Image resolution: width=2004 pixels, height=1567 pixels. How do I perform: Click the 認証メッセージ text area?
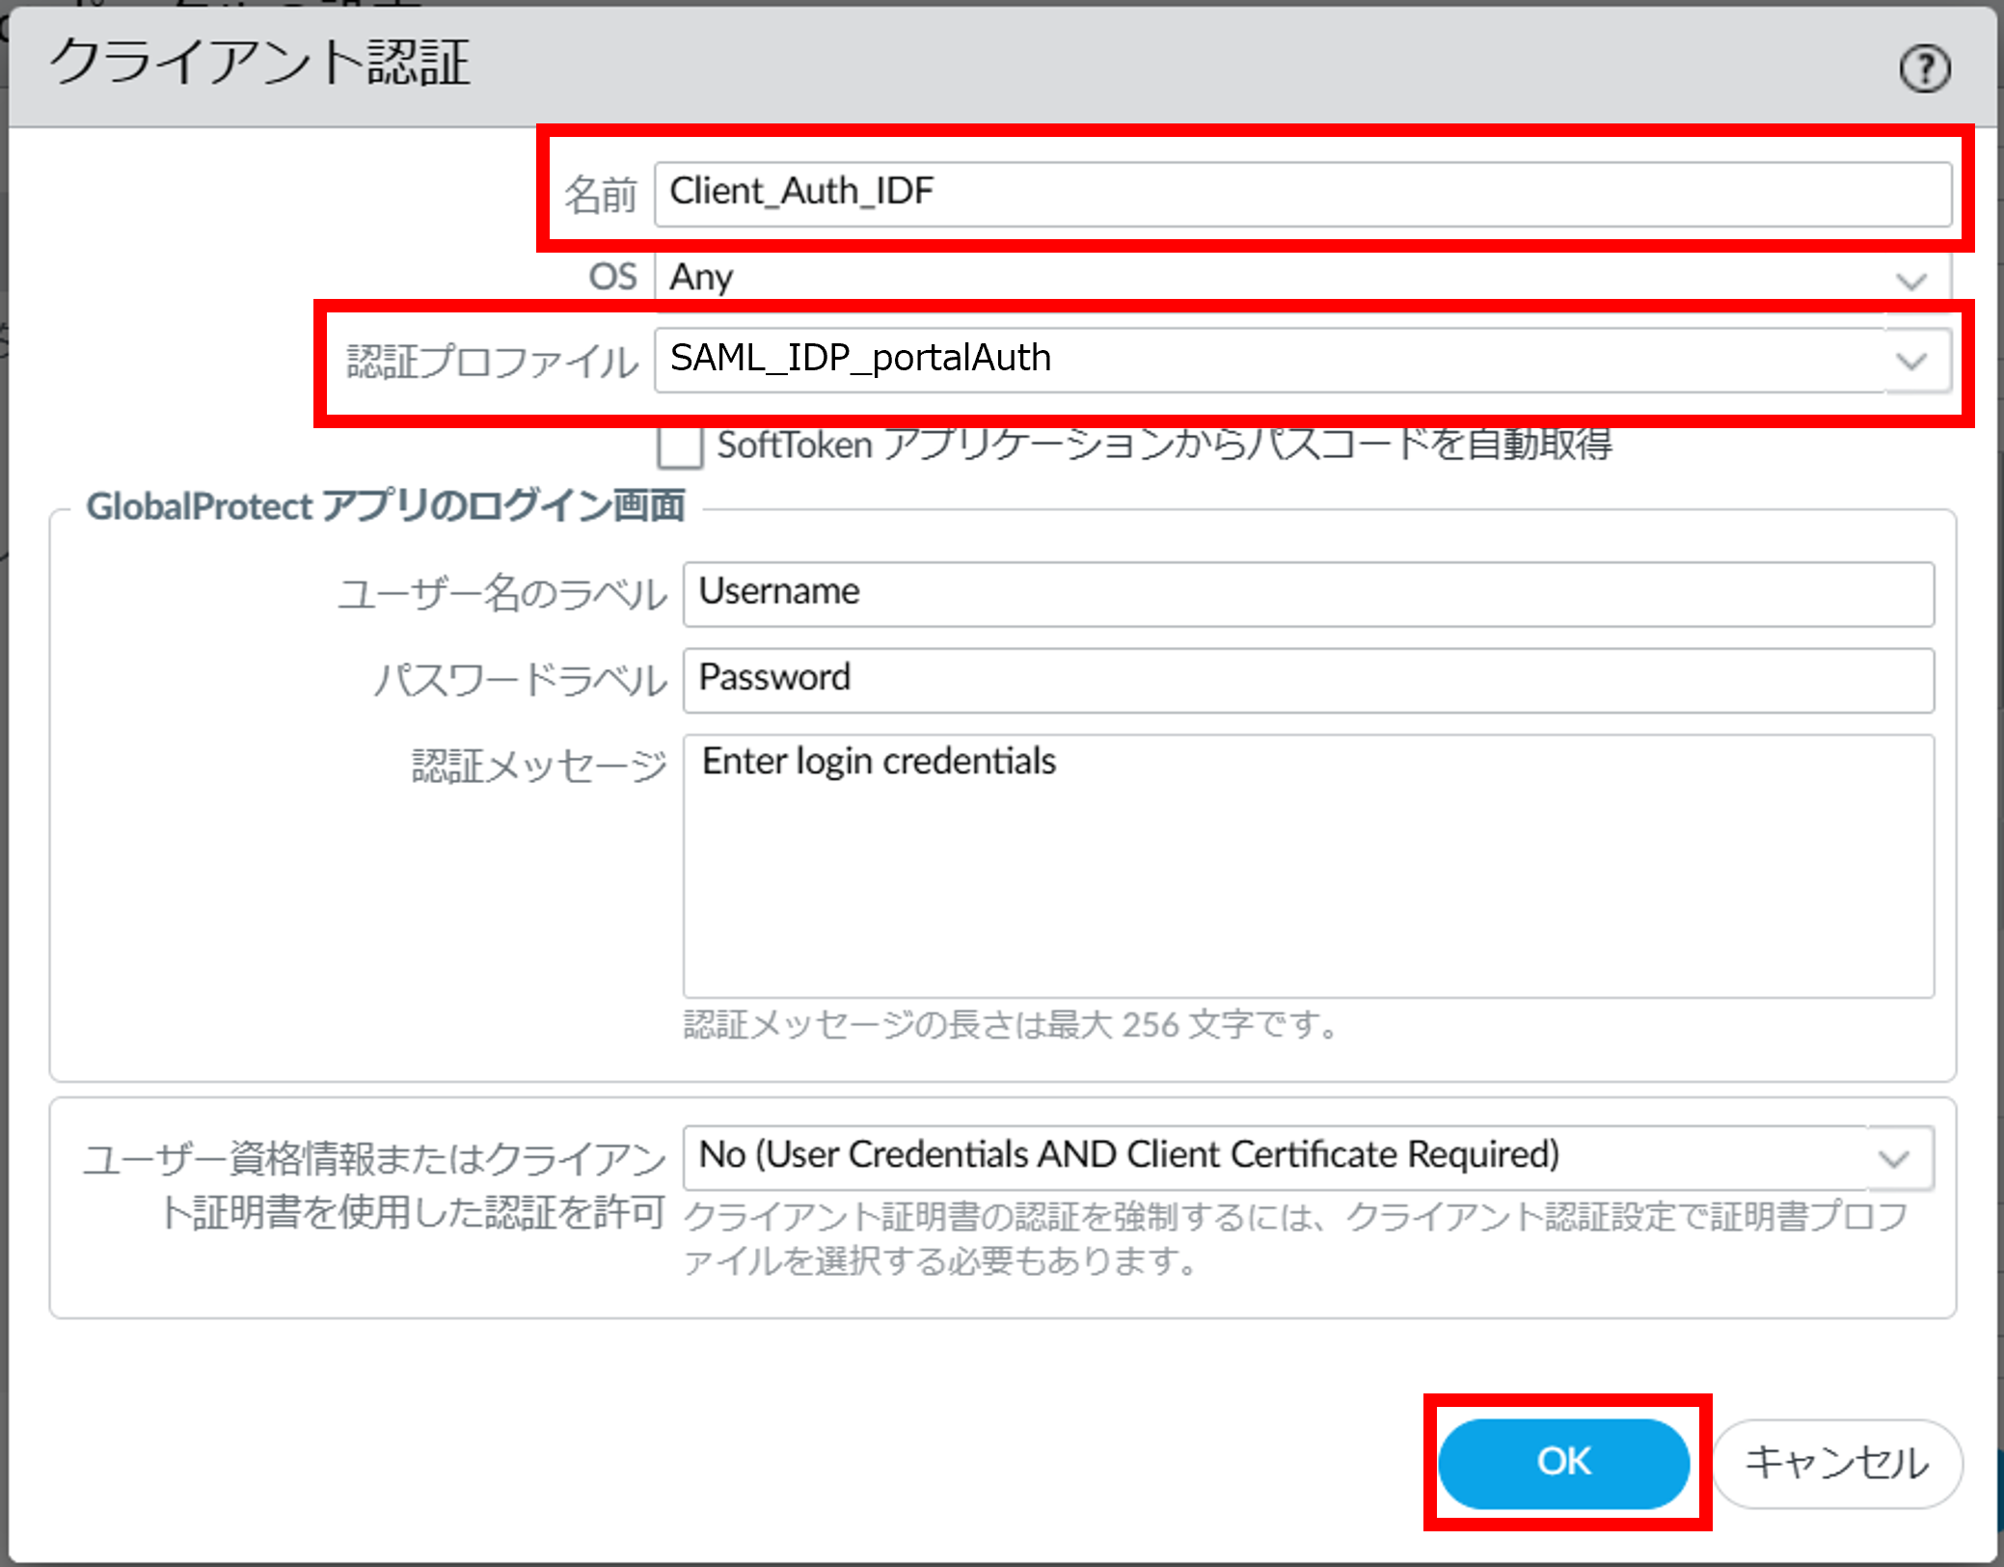(1308, 866)
